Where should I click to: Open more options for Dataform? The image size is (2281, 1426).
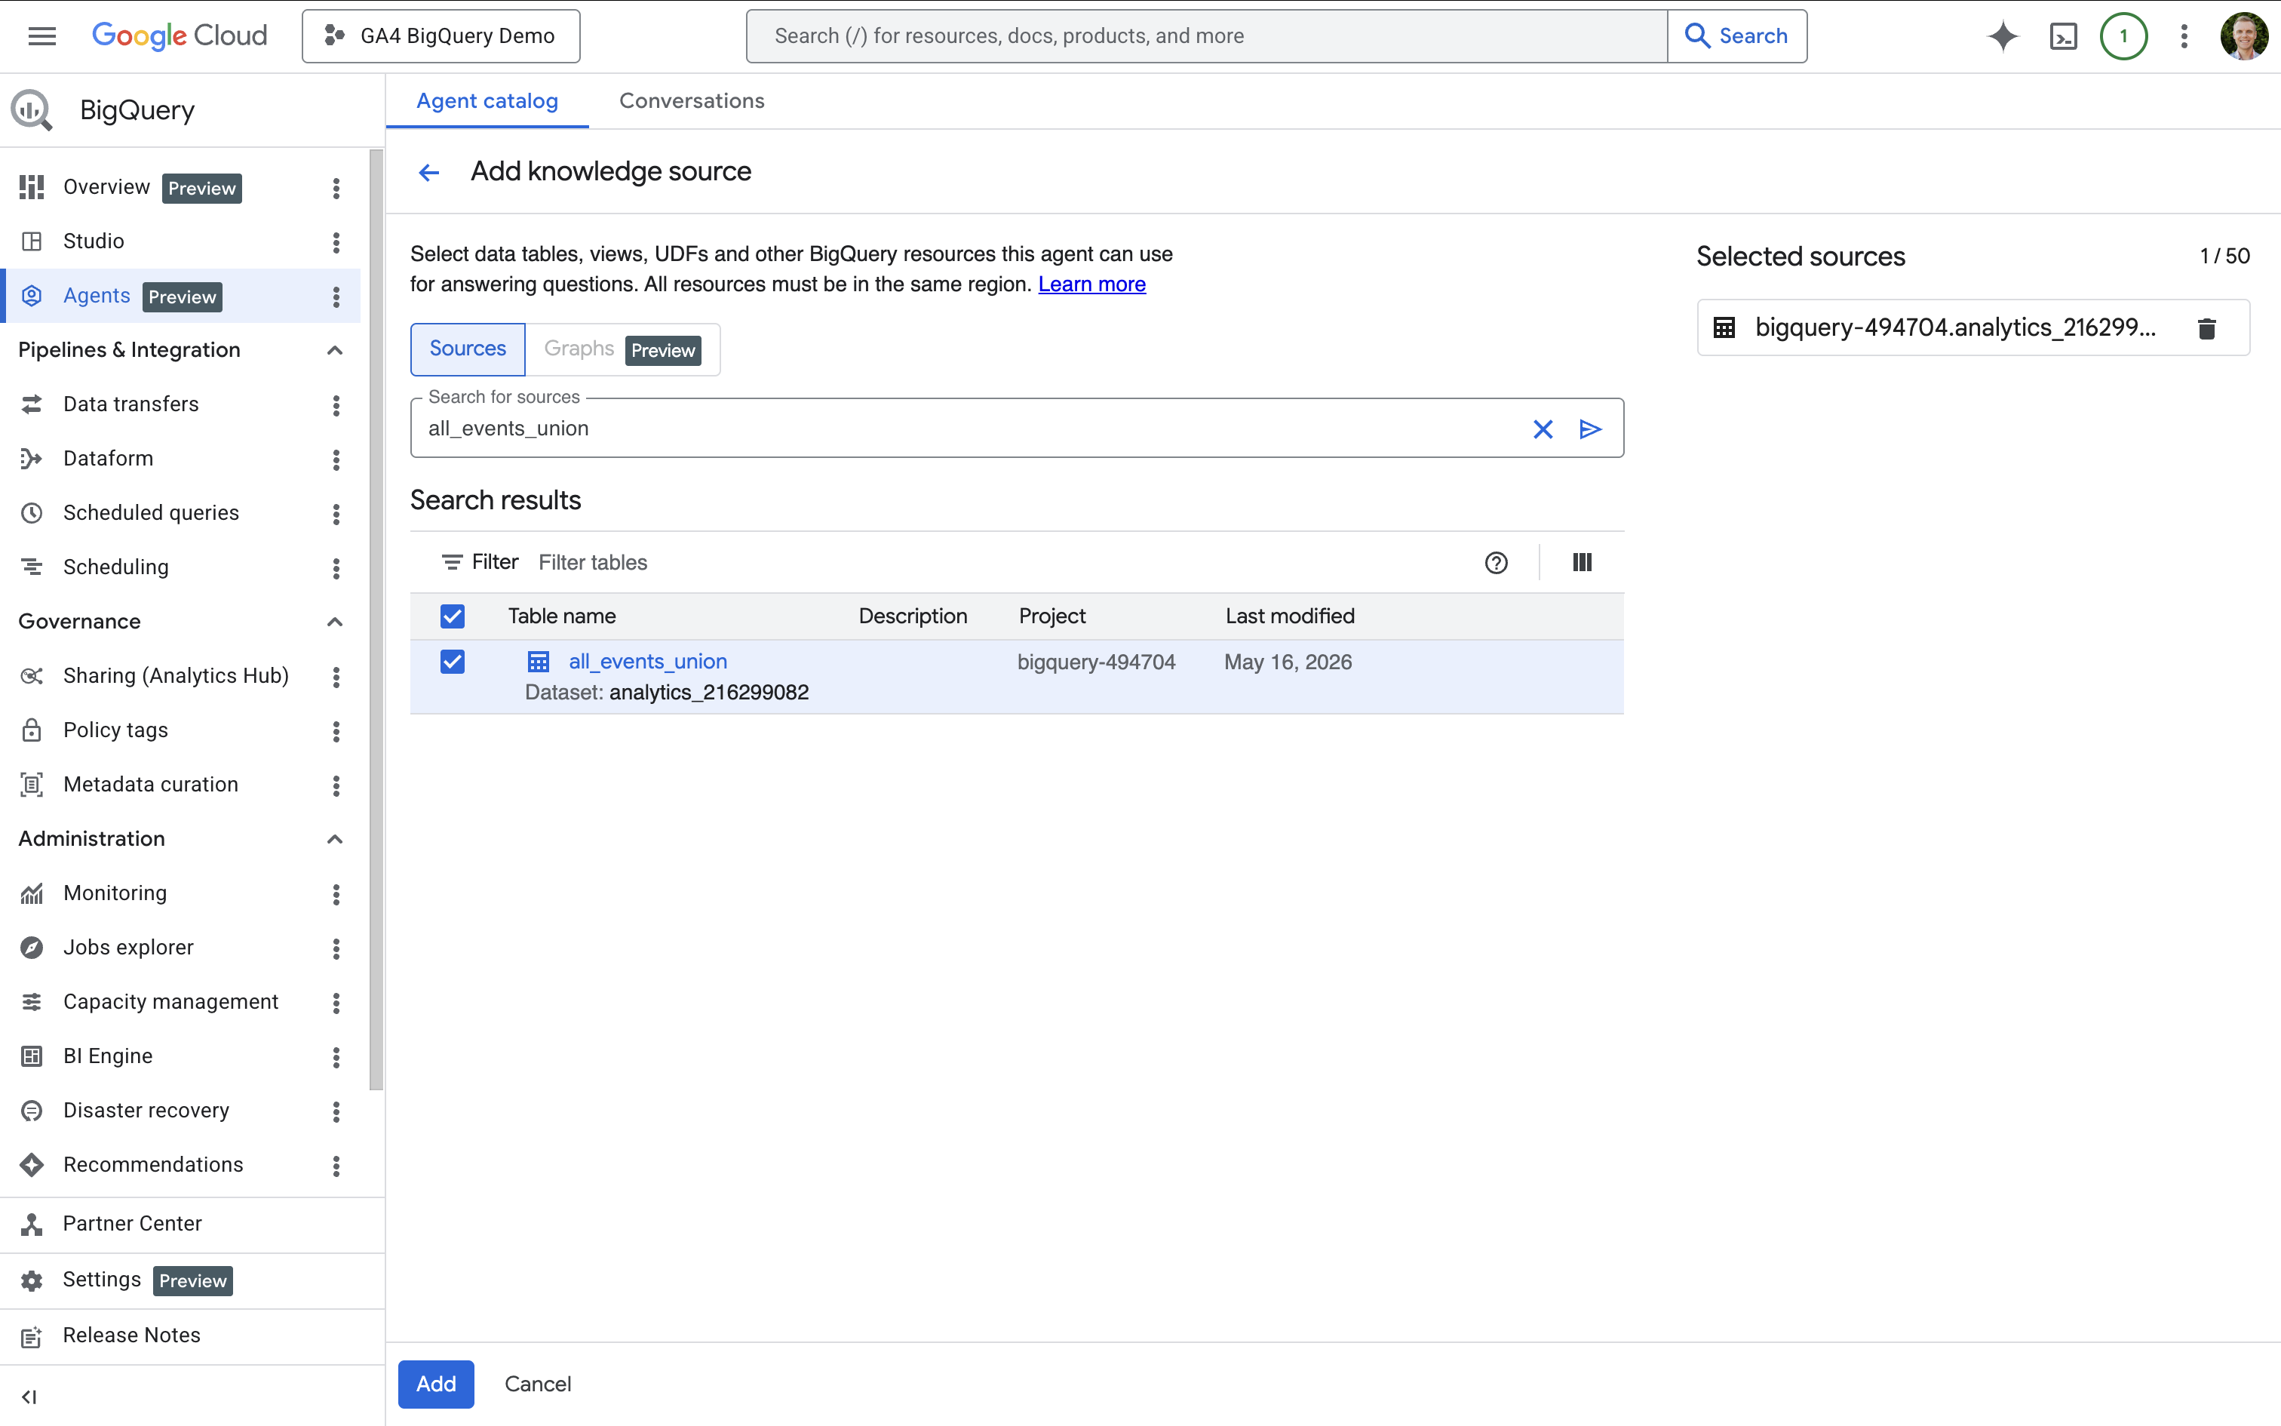point(336,459)
